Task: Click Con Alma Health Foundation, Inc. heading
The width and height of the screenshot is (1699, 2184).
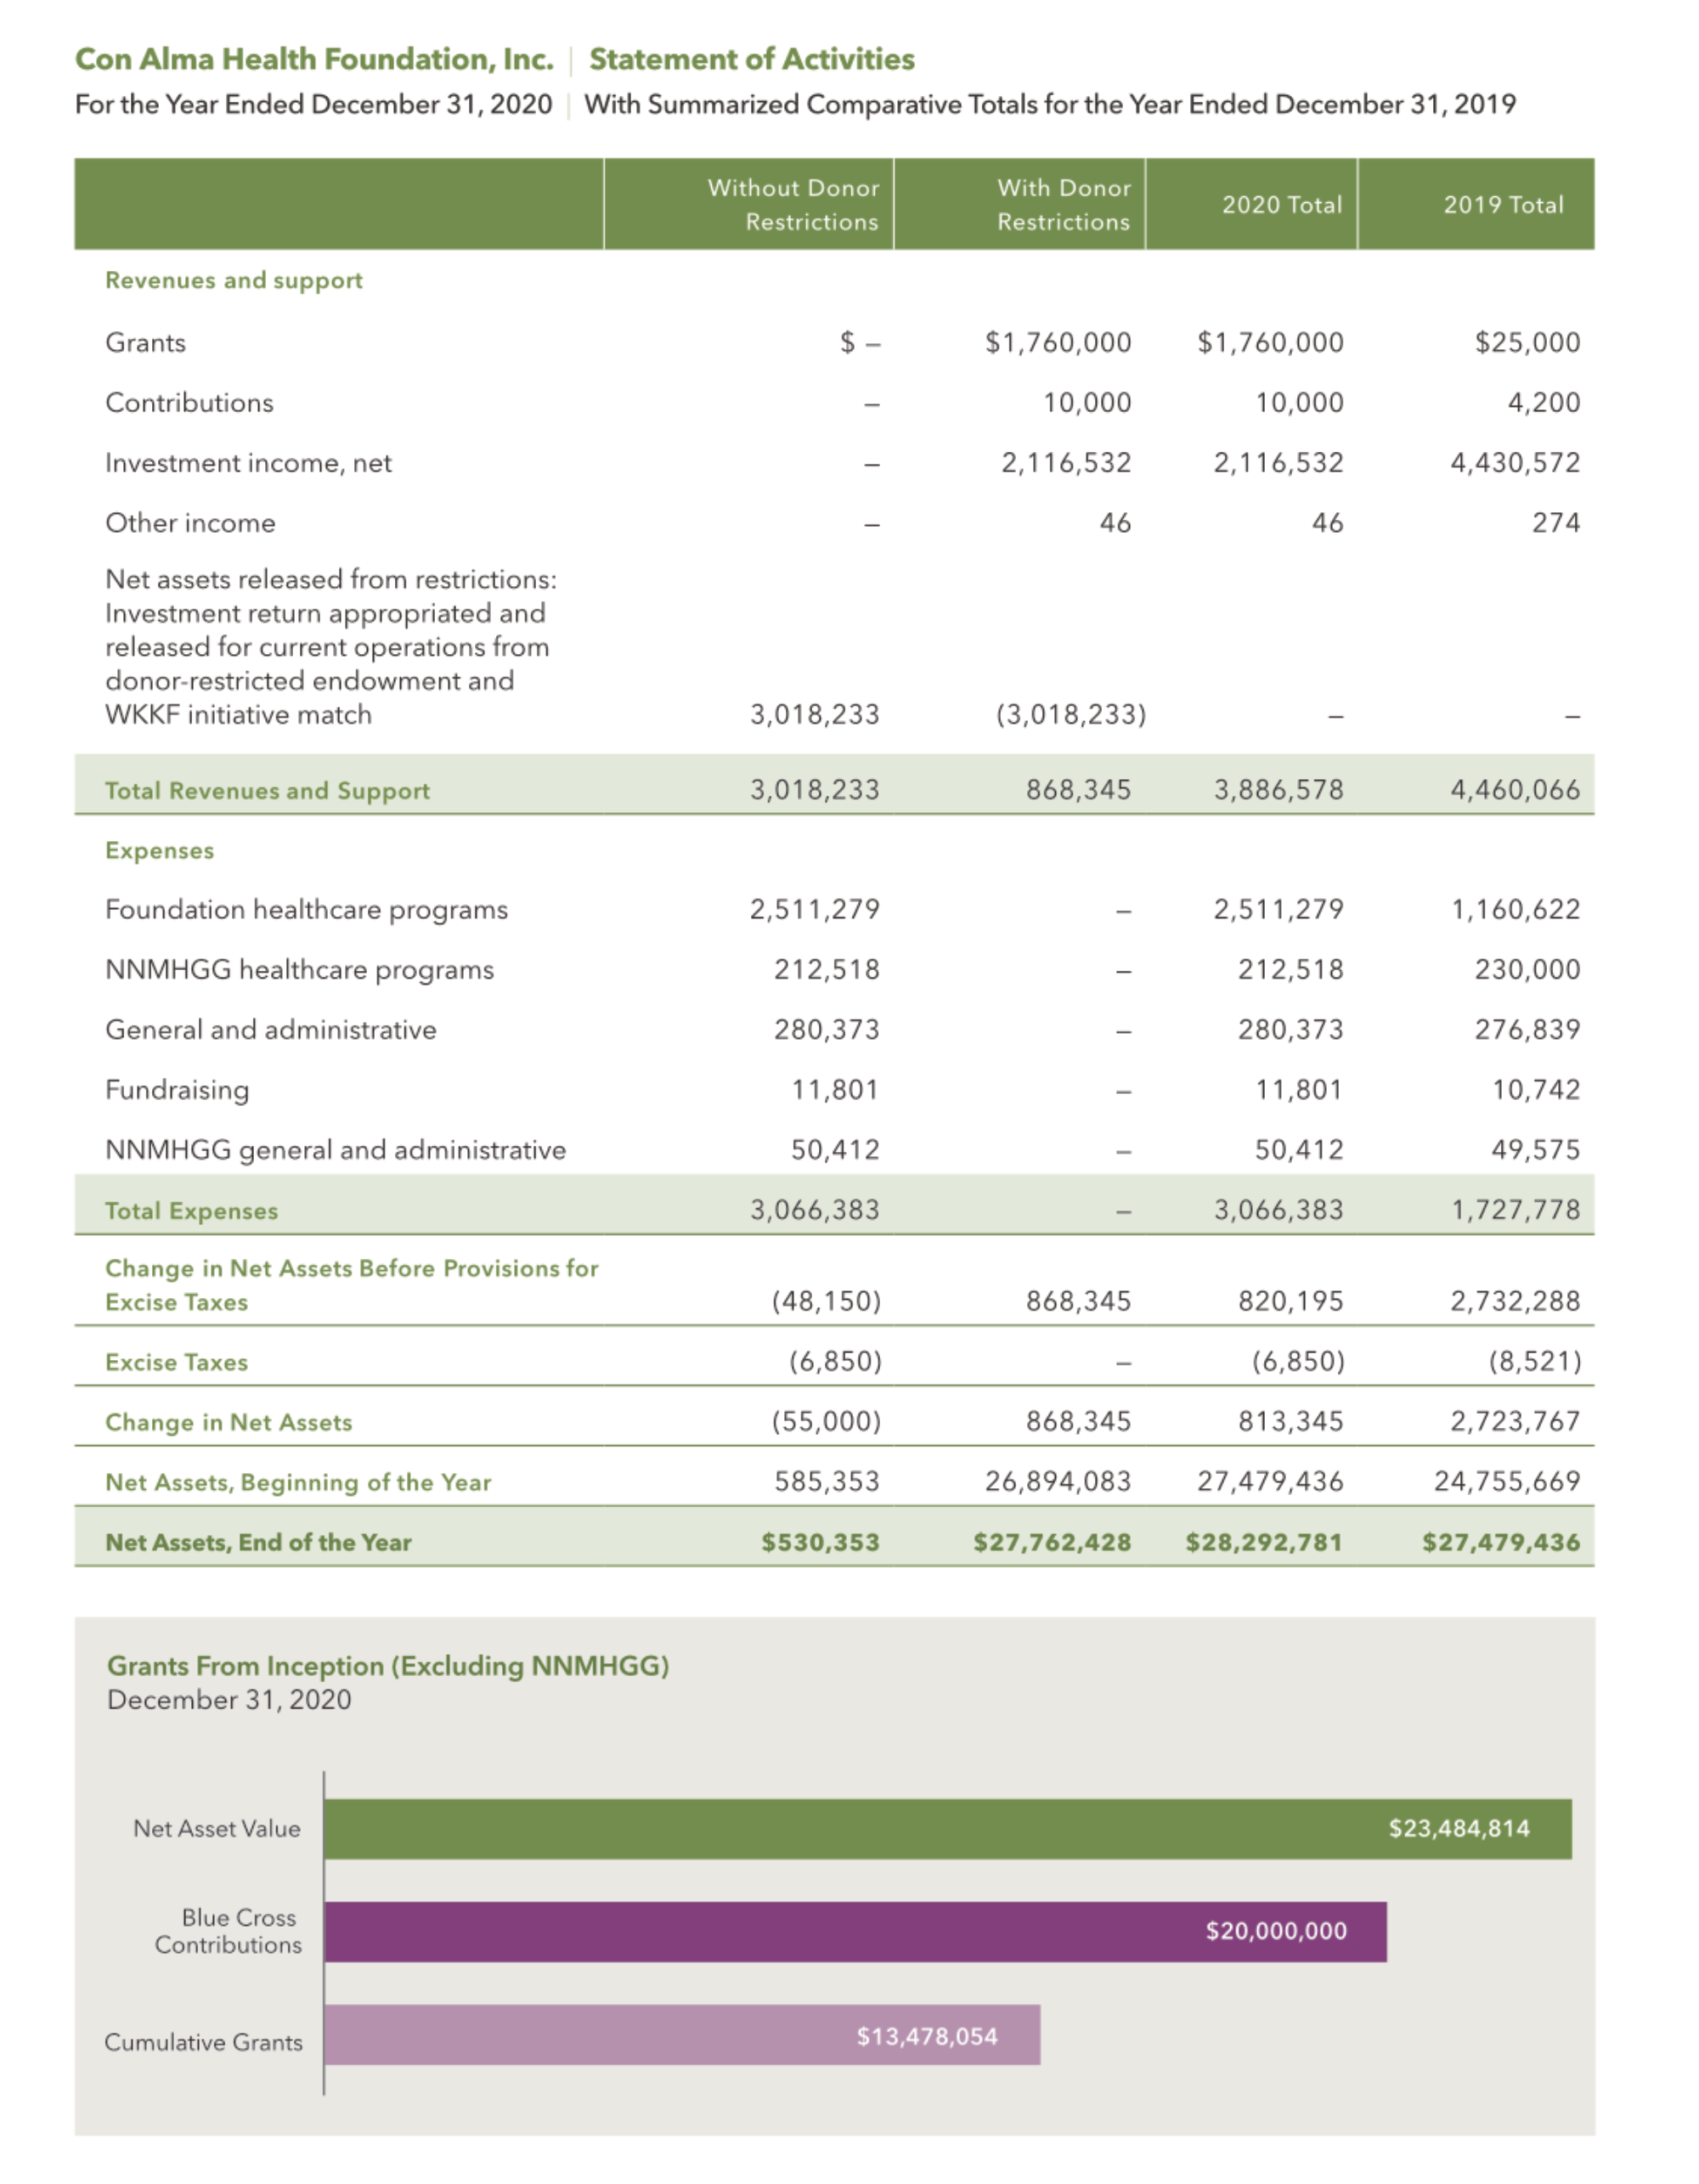Action: 314,59
